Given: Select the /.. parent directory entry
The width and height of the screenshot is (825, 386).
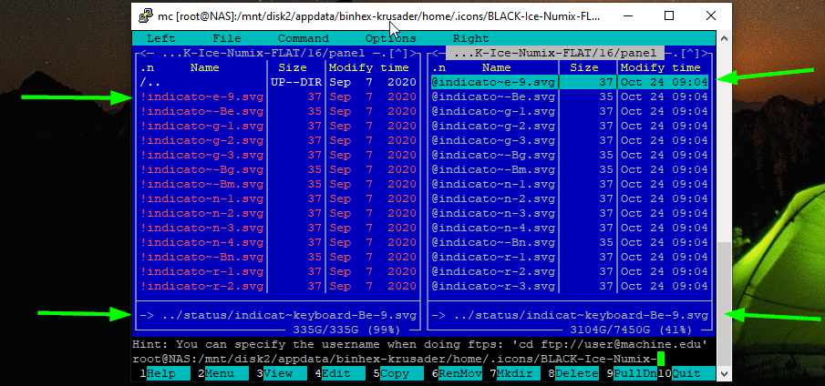Looking at the screenshot, I should tap(278, 83).
